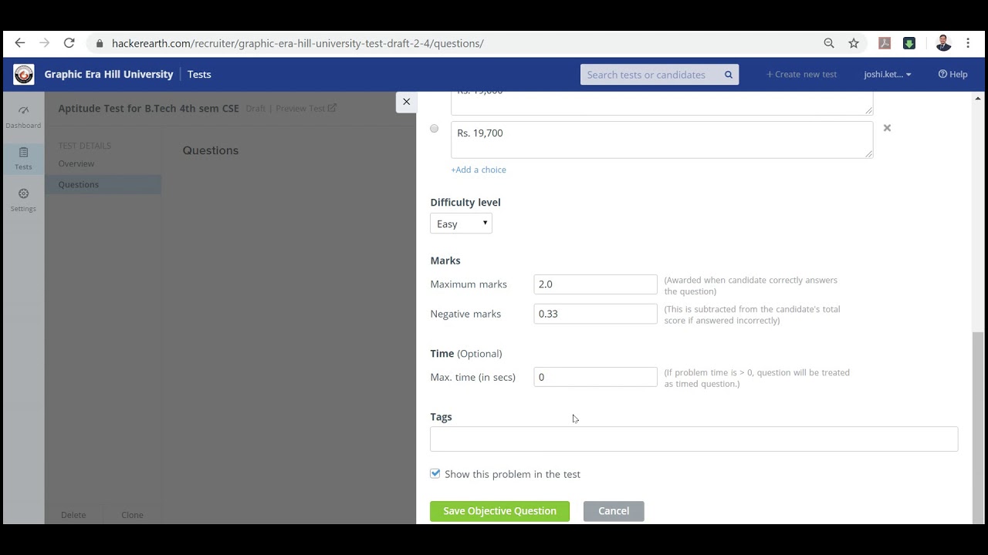
Task: Open the red PDF extension icon
Action: coord(885,43)
